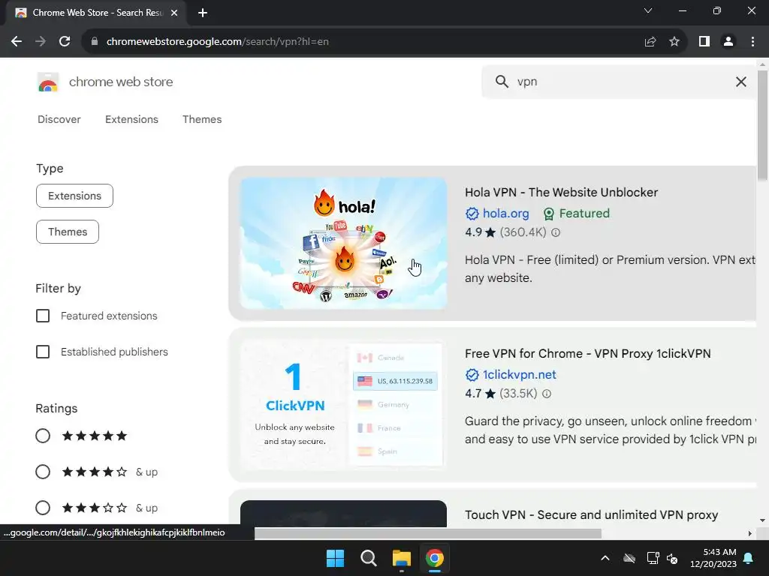The image size is (769, 576).
Task: Open the Chrome side panel icon
Action: [704, 42]
